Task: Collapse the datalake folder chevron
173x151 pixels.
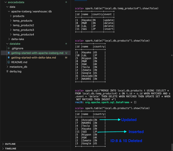Action: (x=7, y=44)
